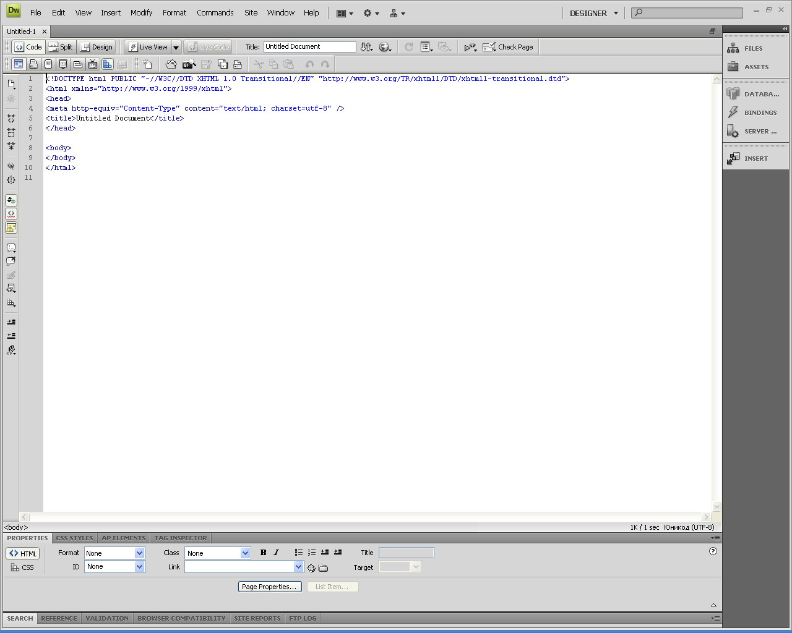This screenshot has height=633, width=792.
Task: Click Check Page button
Action: pos(508,47)
